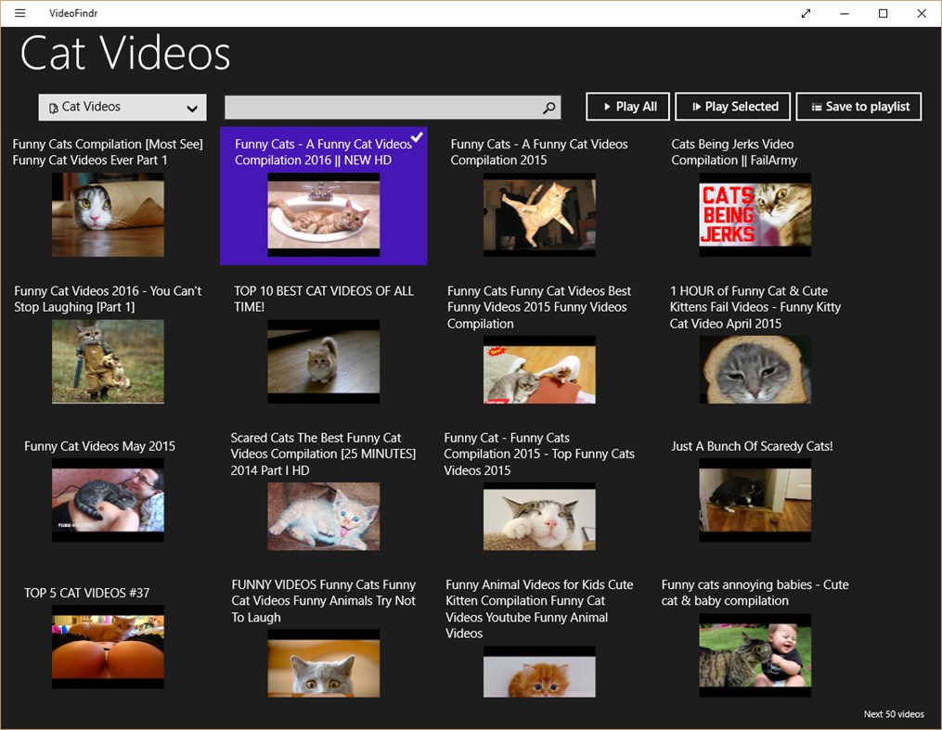
Task: Click the search magnifier icon
Action: coord(548,108)
